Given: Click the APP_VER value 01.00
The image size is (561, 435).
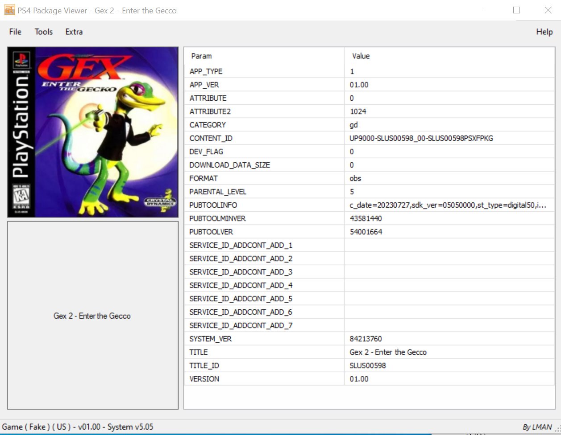Looking at the screenshot, I should point(359,85).
